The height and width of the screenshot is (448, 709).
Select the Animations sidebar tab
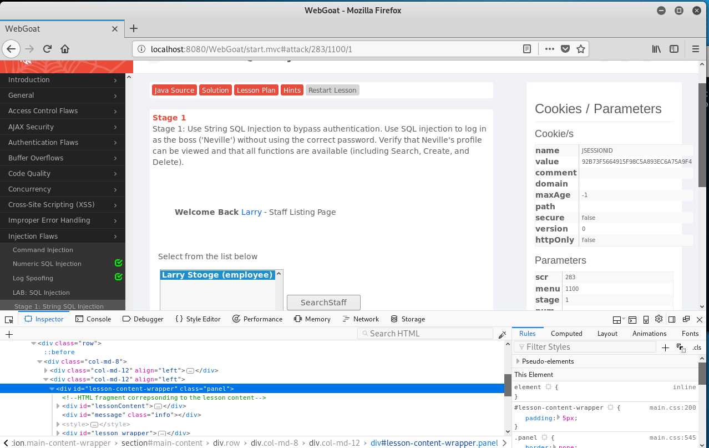650,334
